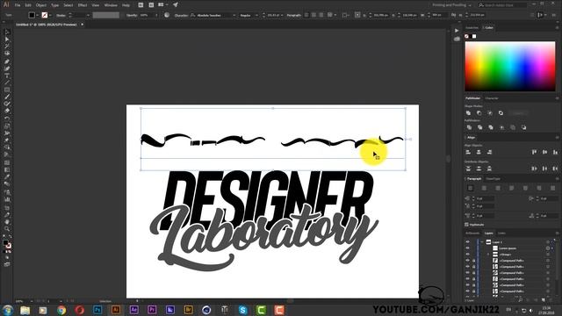
Task: Select the Eraser tool
Action: coord(7,111)
